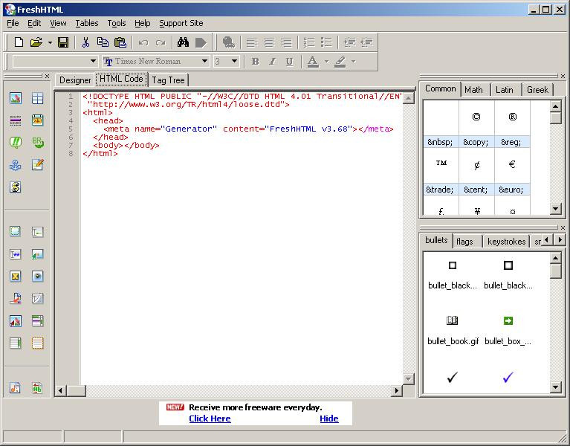
Task: Click the binoculars Find icon
Action: pyautogui.click(x=183, y=42)
